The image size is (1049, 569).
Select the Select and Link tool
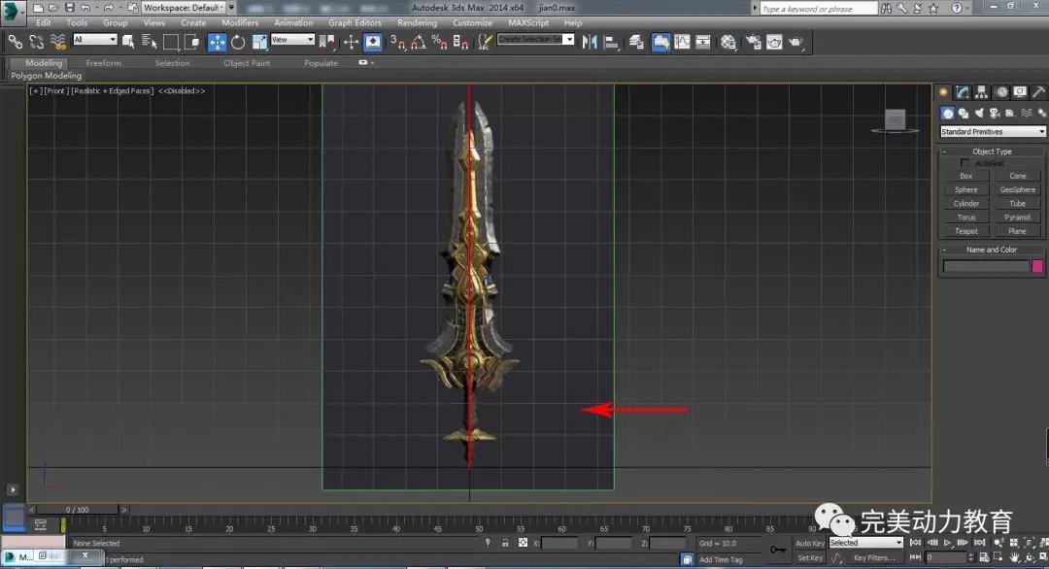click(15, 42)
